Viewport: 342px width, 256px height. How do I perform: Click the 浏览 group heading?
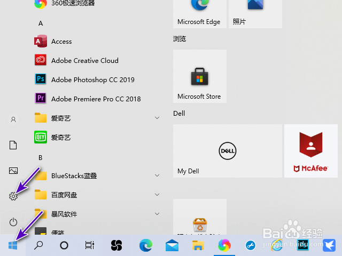(x=180, y=39)
